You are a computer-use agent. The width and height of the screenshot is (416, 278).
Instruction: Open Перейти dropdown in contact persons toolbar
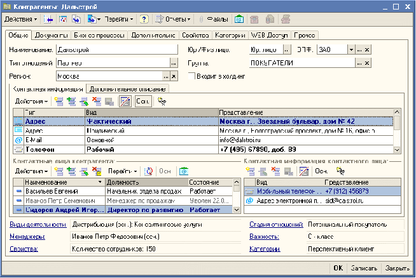click(x=122, y=171)
